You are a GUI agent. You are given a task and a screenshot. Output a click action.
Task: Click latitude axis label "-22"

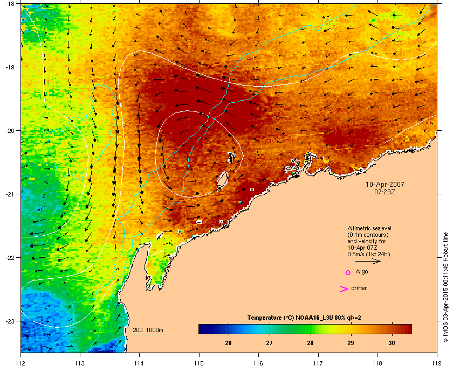10,257
